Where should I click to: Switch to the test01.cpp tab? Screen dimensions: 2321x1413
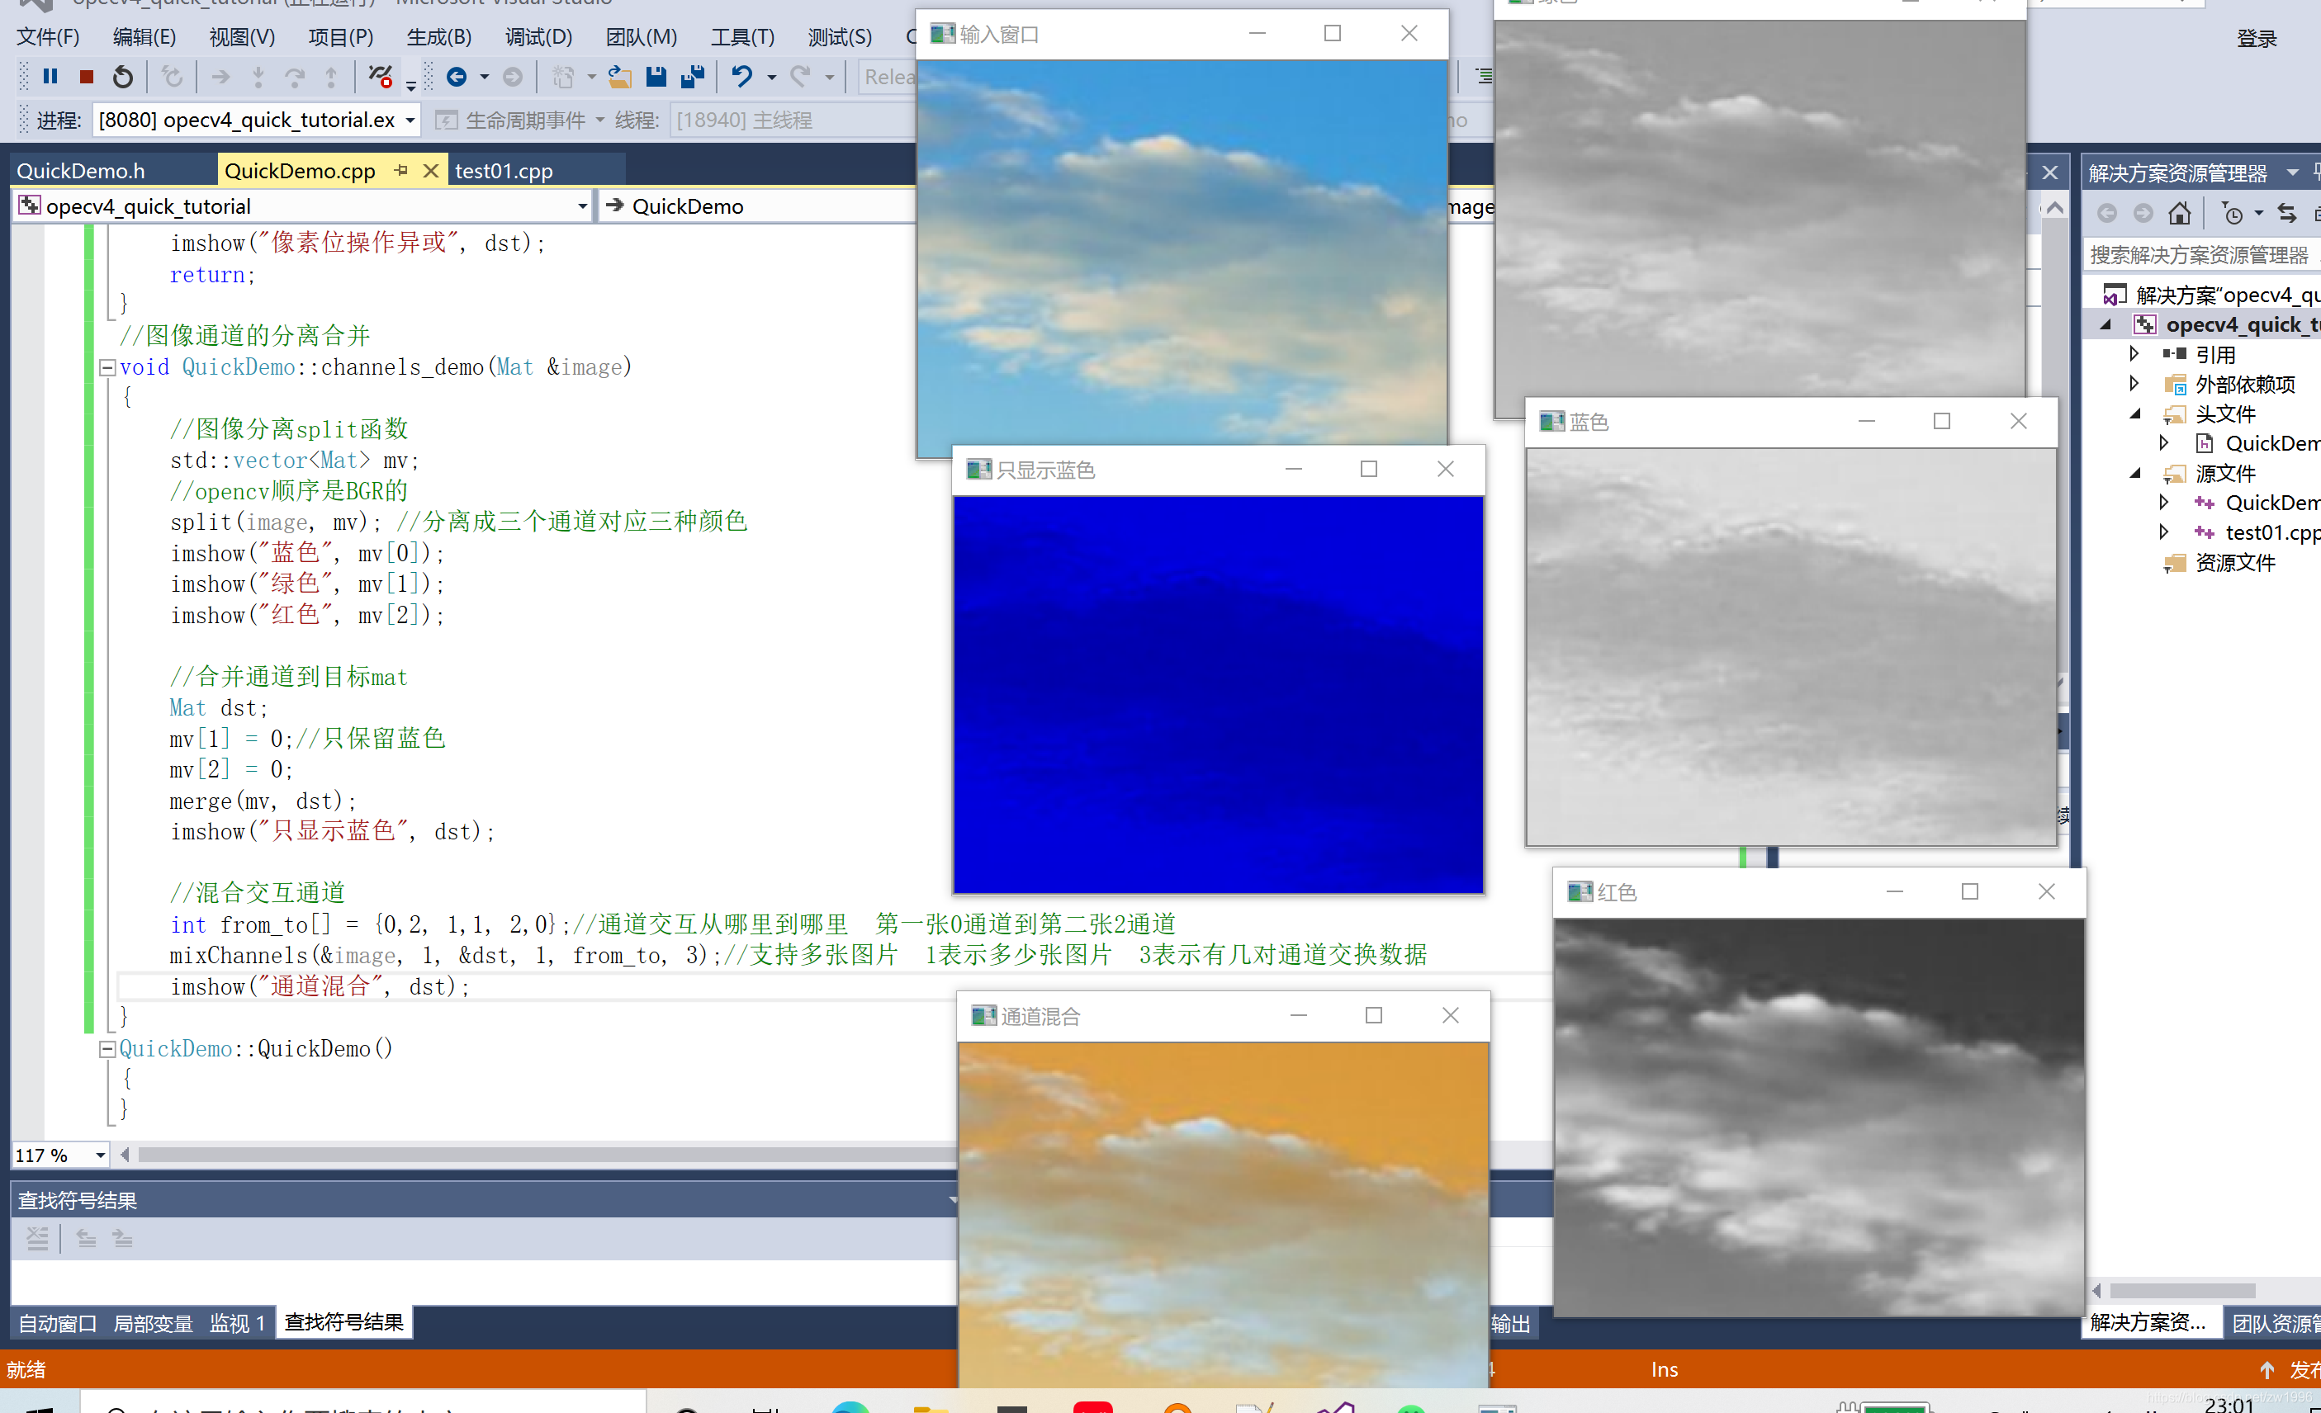[x=504, y=170]
